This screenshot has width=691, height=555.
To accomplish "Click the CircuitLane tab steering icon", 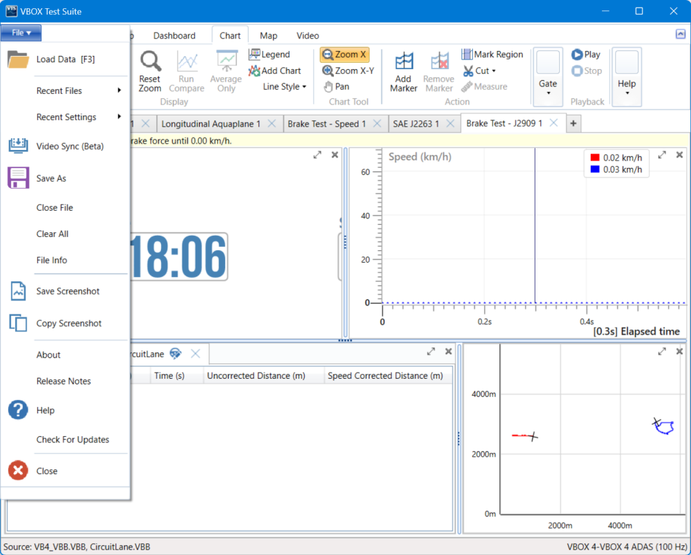I will 176,354.
